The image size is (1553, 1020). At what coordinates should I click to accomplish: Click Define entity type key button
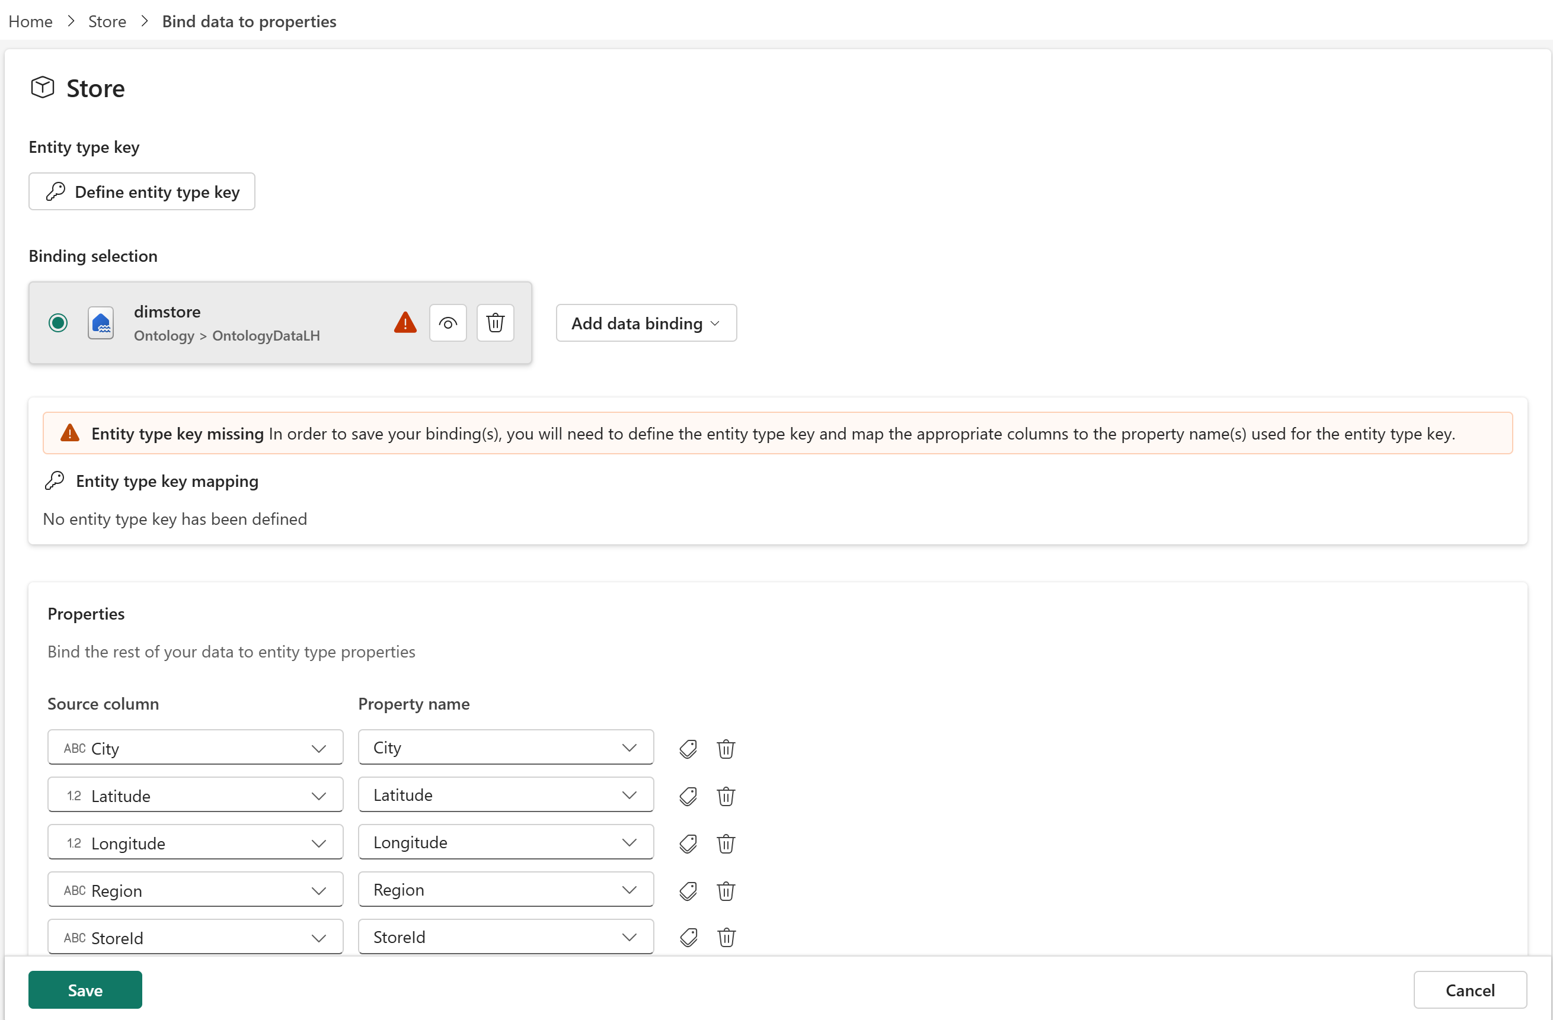click(142, 192)
